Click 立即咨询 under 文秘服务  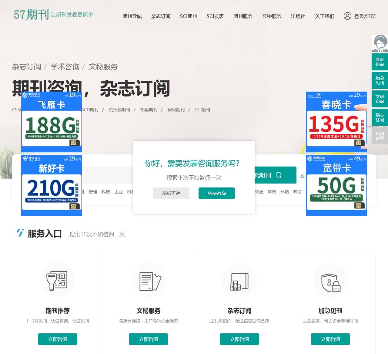tap(149, 339)
